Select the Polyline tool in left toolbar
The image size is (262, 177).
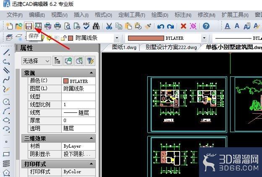click(6, 62)
